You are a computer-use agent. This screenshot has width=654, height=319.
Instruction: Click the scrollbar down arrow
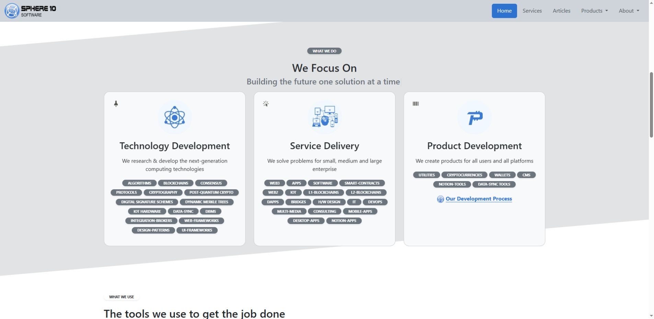point(651,316)
